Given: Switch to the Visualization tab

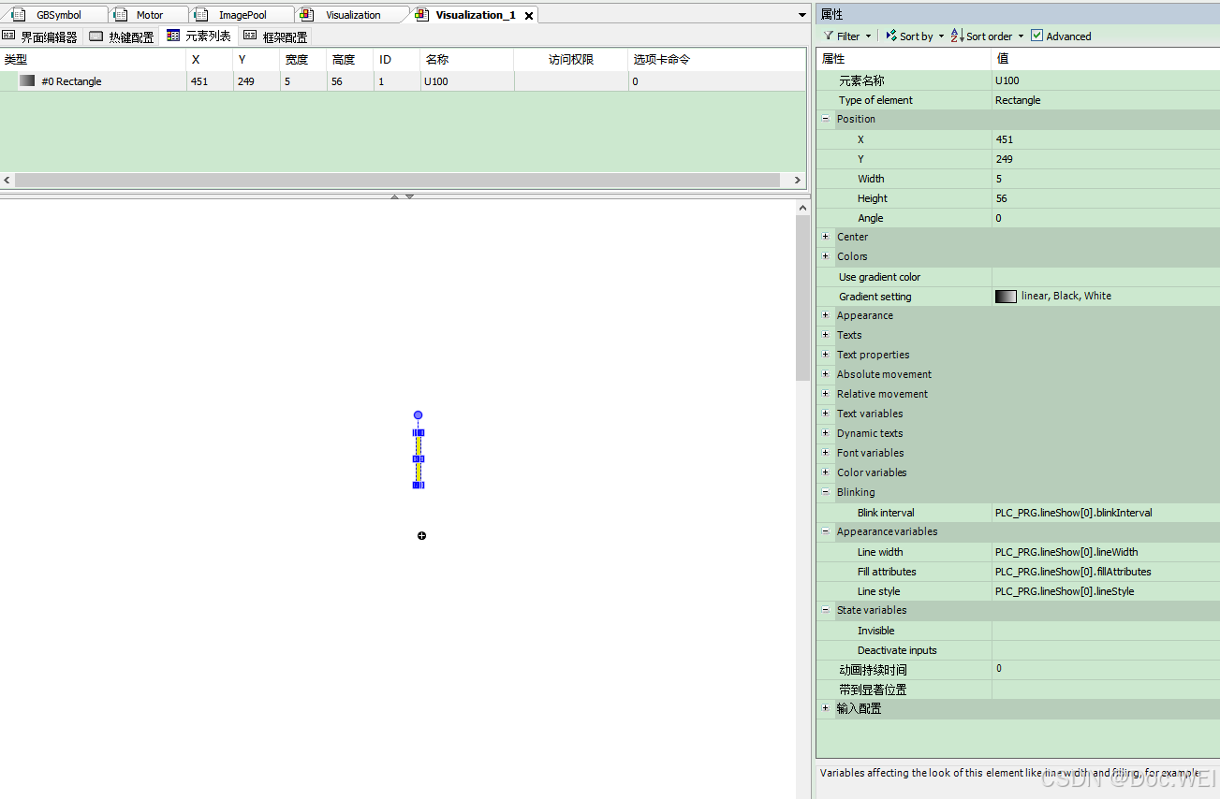Looking at the screenshot, I should point(353,15).
